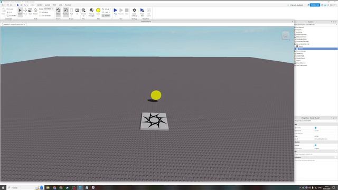Select the Select tool in the ribbon

20,12
